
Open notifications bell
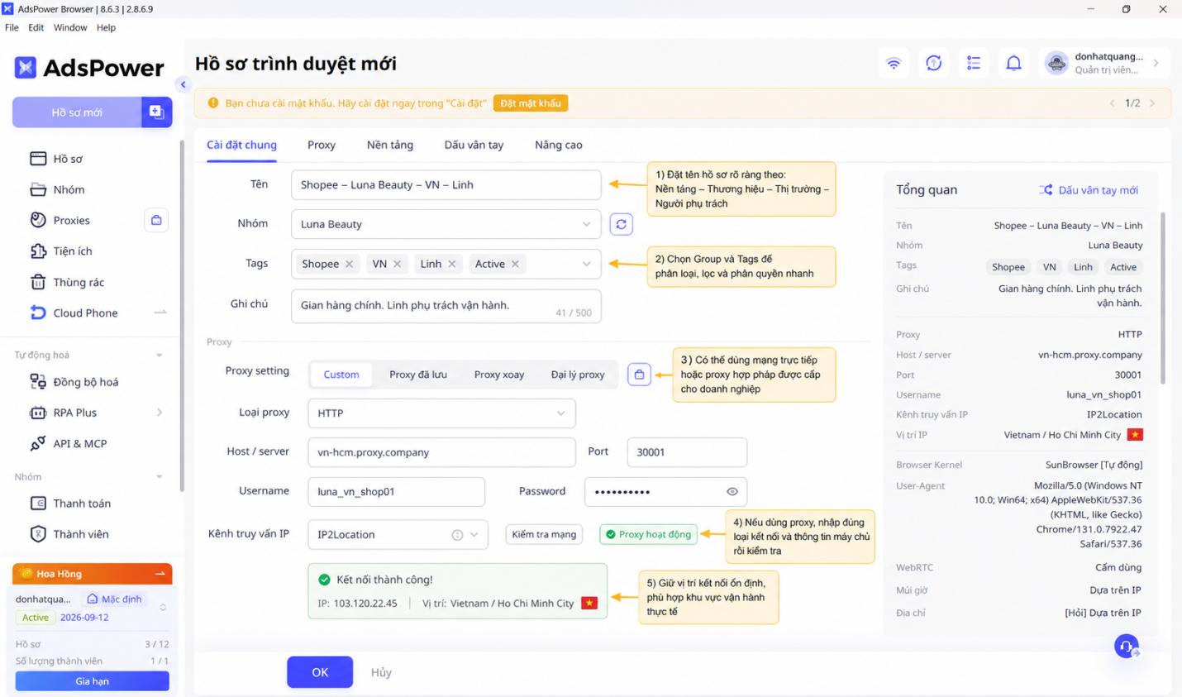pyautogui.click(x=1013, y=64)
